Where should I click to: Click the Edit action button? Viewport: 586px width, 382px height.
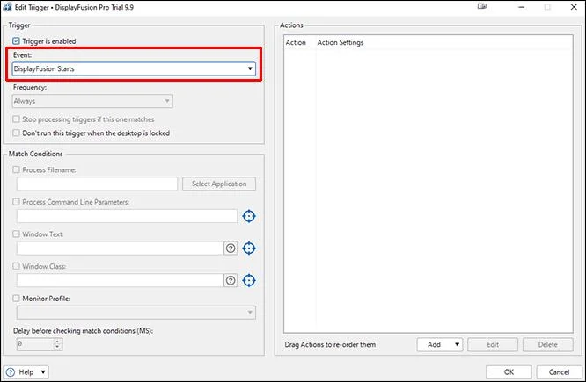click(x=493, y=344)
